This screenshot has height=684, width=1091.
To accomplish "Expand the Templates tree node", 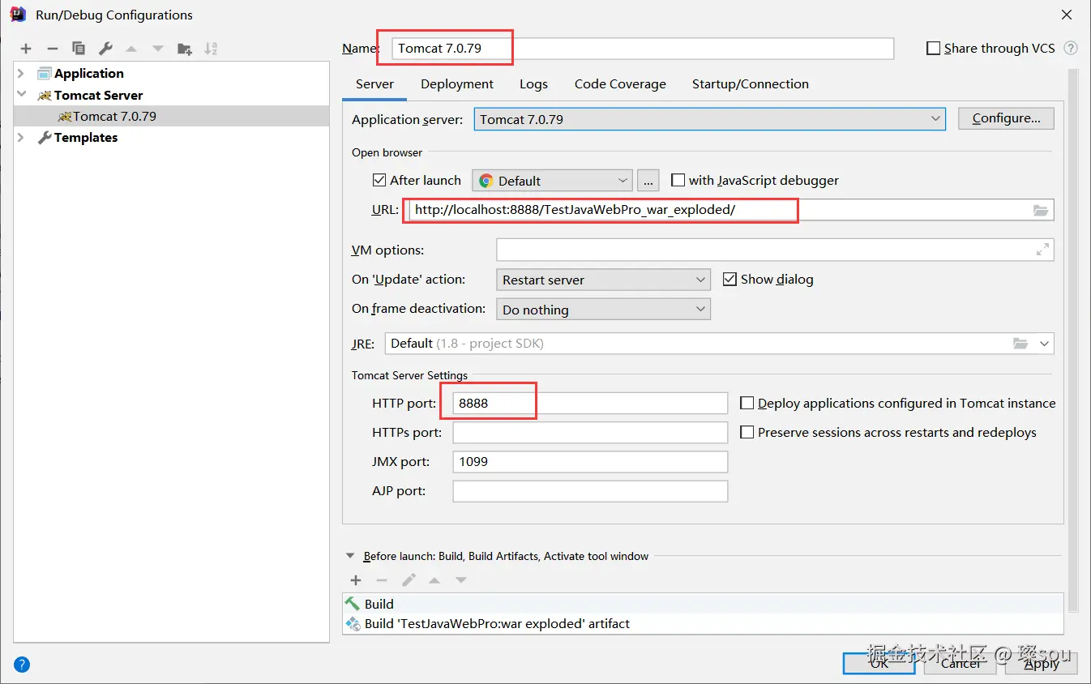I will 21,138.
